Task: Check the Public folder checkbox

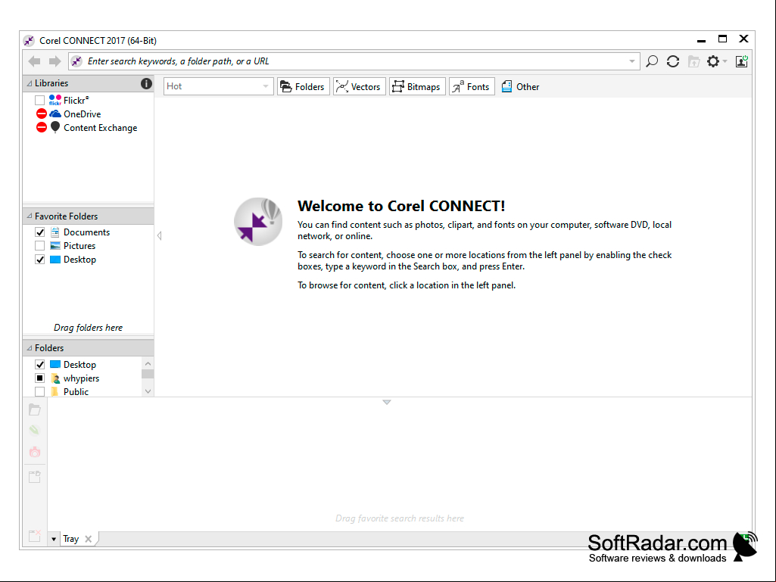Action: 39,392
